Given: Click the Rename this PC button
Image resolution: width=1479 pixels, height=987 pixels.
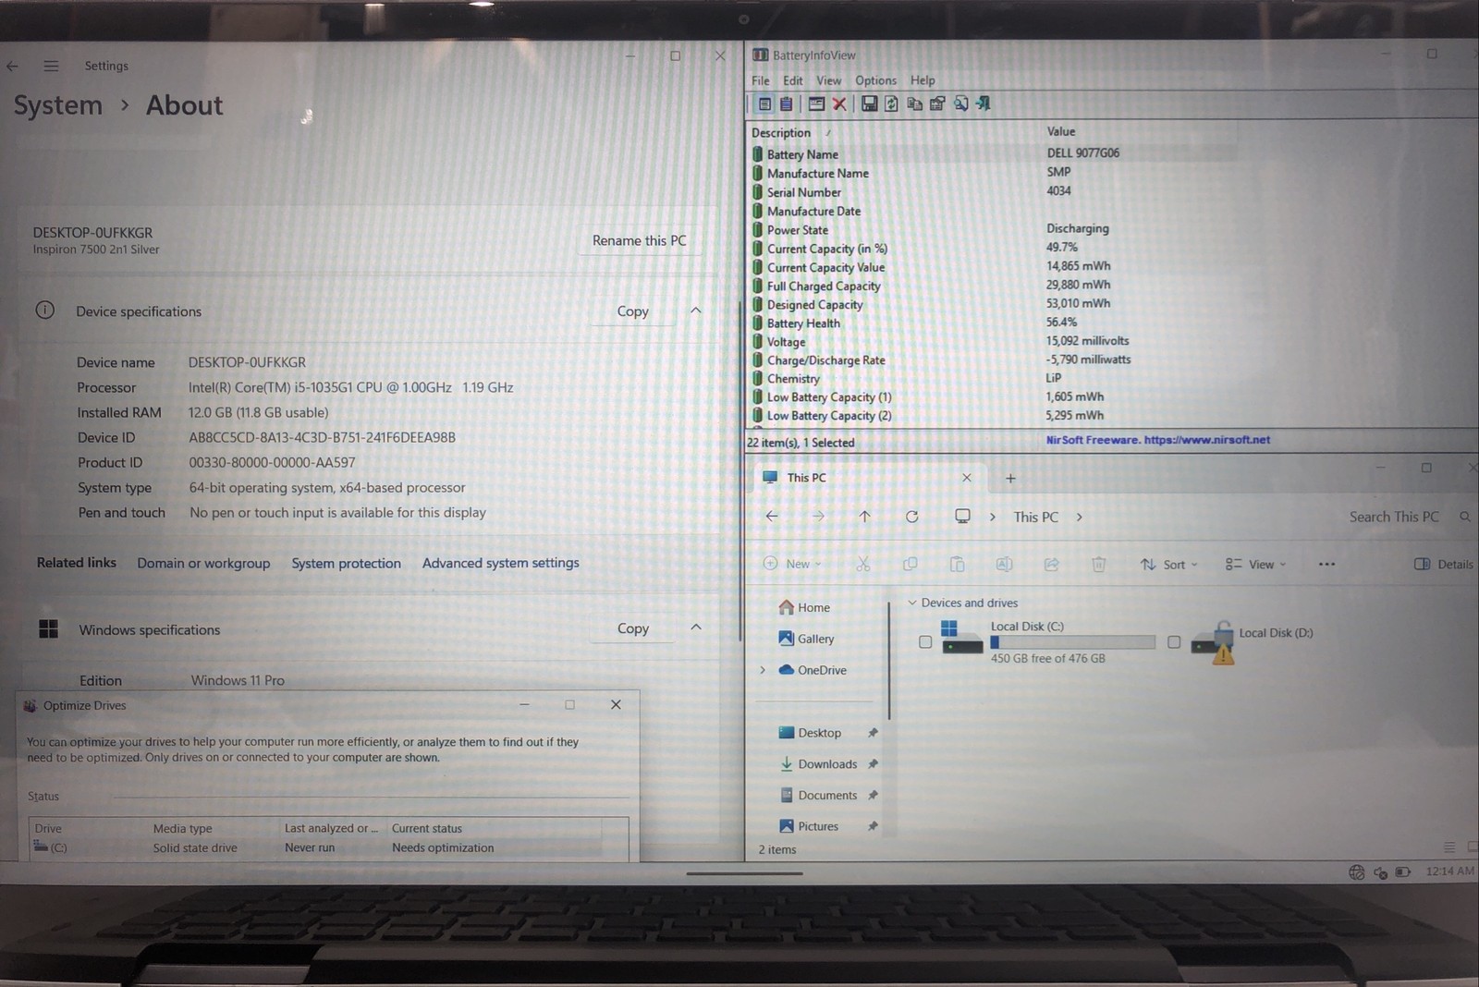Looking at the screenshot, I should point(639,240).
